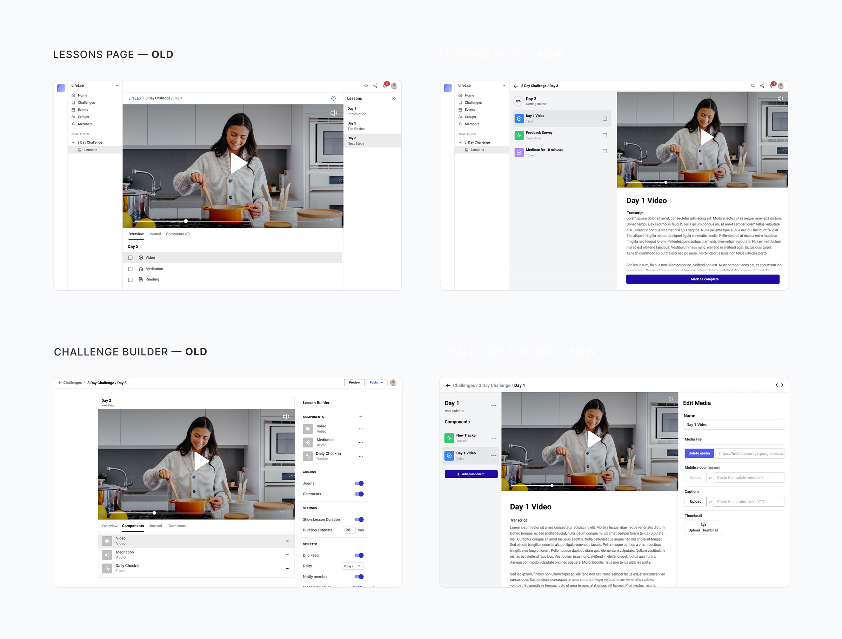Viewport: 842px width, 639px height.
Task: Click the purple Meditate for 10 minutes icon
Action: pyautogui.click(x=519, y=152)
